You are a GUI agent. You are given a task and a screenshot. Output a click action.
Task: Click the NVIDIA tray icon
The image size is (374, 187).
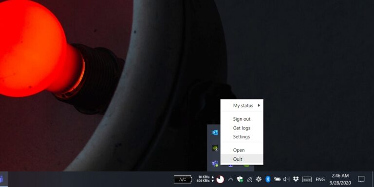click(215, 148)
